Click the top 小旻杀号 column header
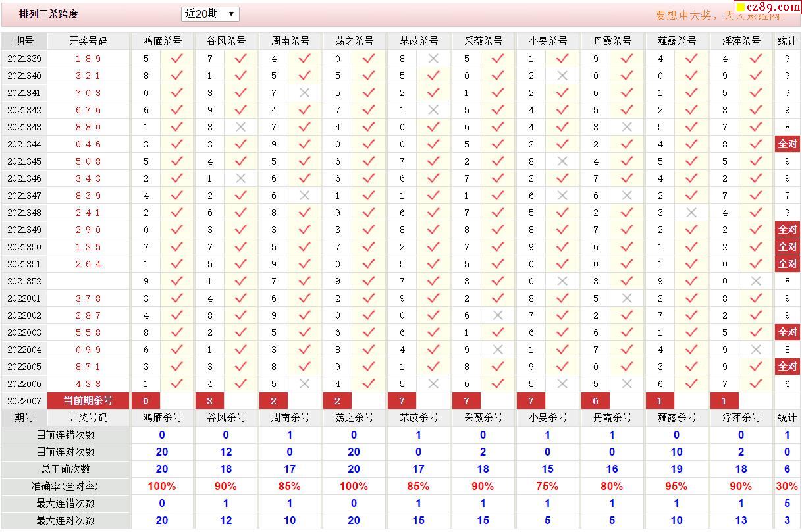Screen dimensions: 802x532 click(x=547, y=41)
